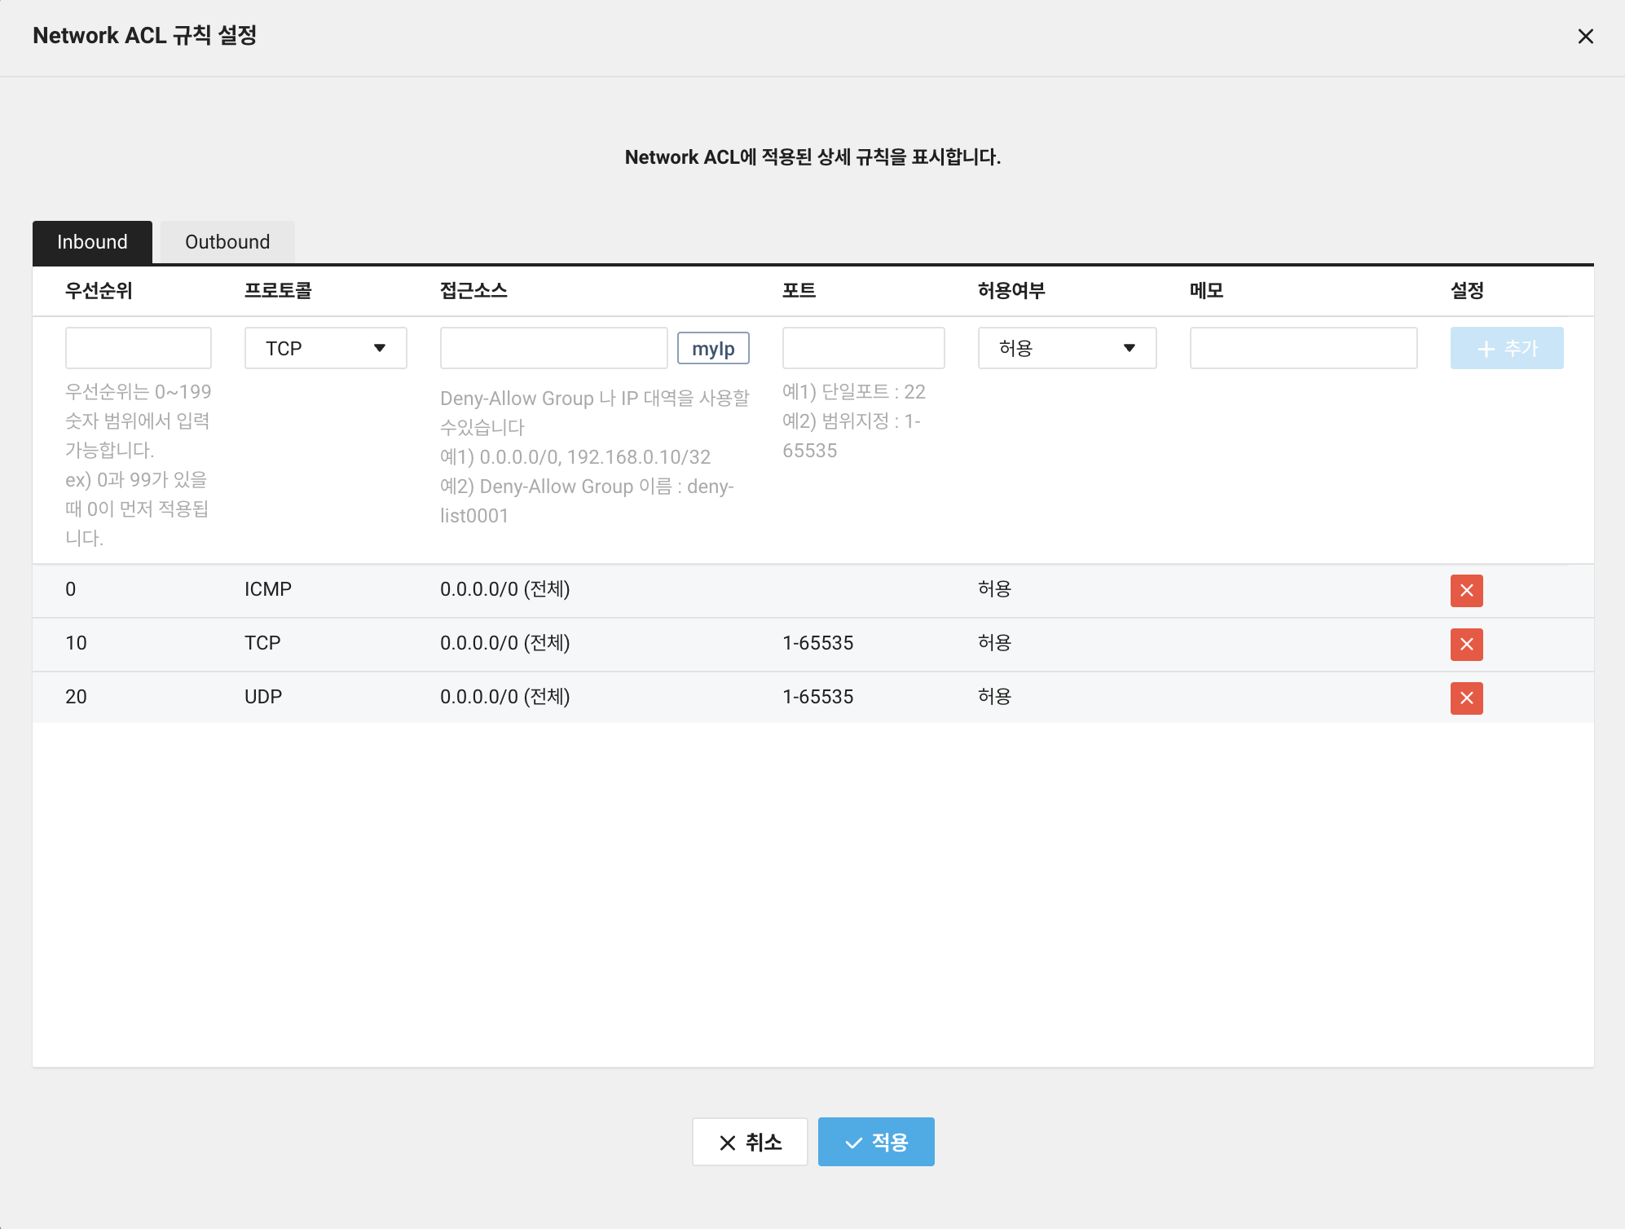Open the TCP protocol dropdown
Image resolution: width=1625 pixels, height=1229 pixels.
click(x=325, y=348)
